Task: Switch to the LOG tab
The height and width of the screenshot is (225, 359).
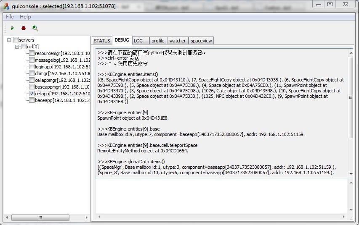Action: pyautogui.click(x=138, y=41)
